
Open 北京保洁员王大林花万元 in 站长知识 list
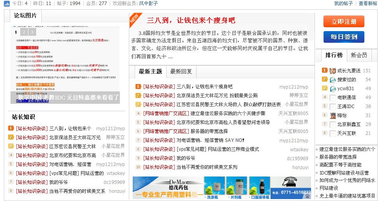[75, 138]
